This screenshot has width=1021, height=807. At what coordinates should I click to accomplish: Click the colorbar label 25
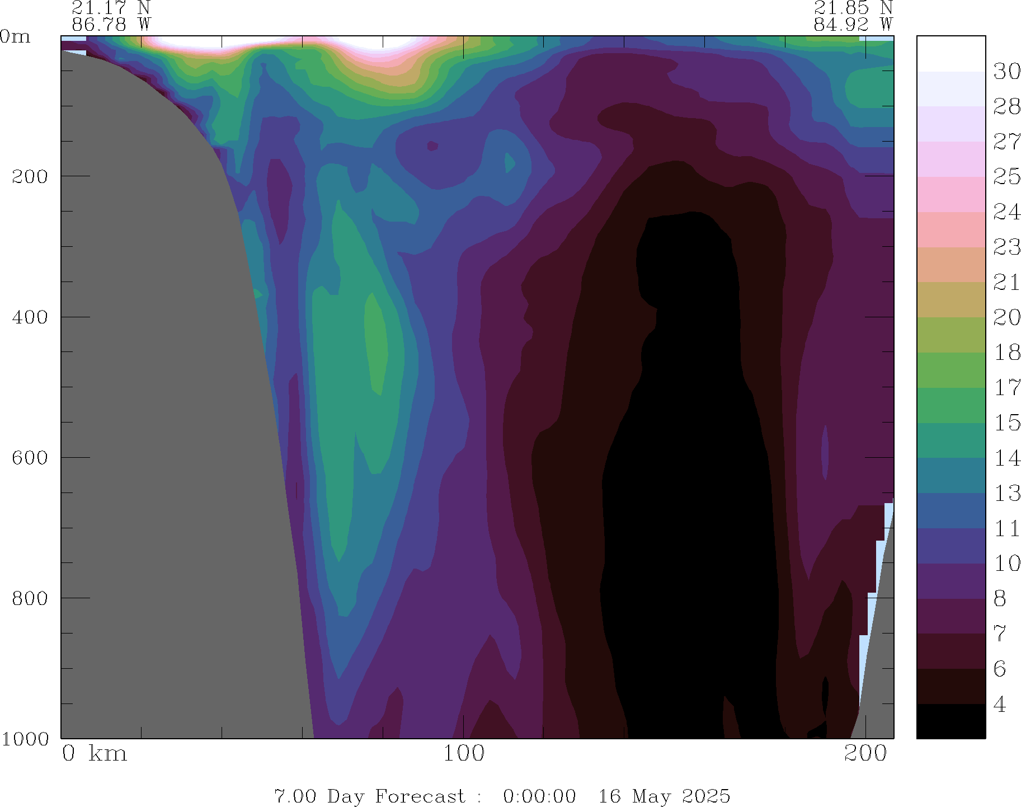tap(1006, 177)
